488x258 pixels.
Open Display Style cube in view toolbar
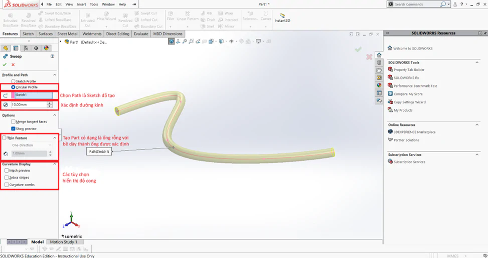(x=221, y=41)
